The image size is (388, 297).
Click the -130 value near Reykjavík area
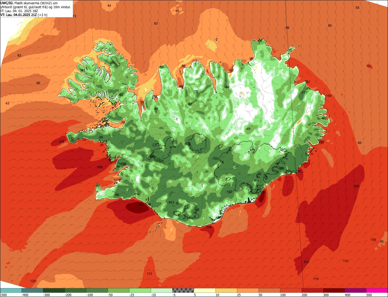click(123, 164)
